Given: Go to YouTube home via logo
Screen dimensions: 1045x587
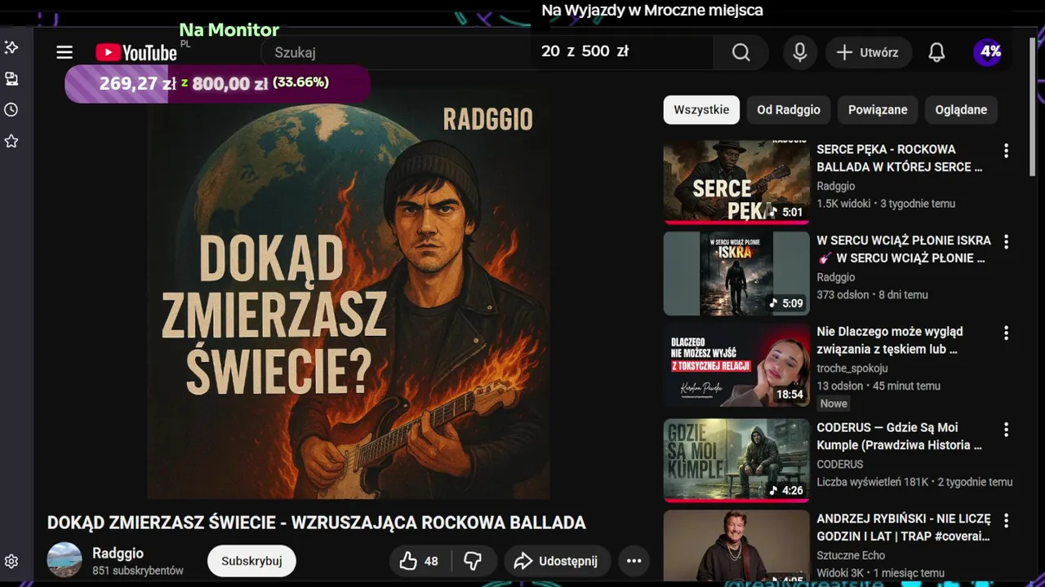Looking at the screenshot, I should (x=136, y=52).
